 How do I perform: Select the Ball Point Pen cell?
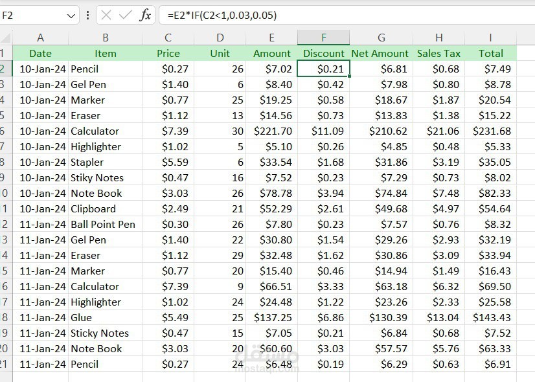tap(105, 224)
